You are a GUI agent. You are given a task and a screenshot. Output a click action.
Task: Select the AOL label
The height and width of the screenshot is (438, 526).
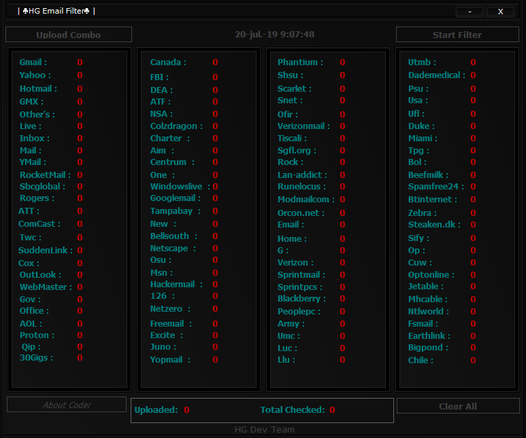point(31,324)
